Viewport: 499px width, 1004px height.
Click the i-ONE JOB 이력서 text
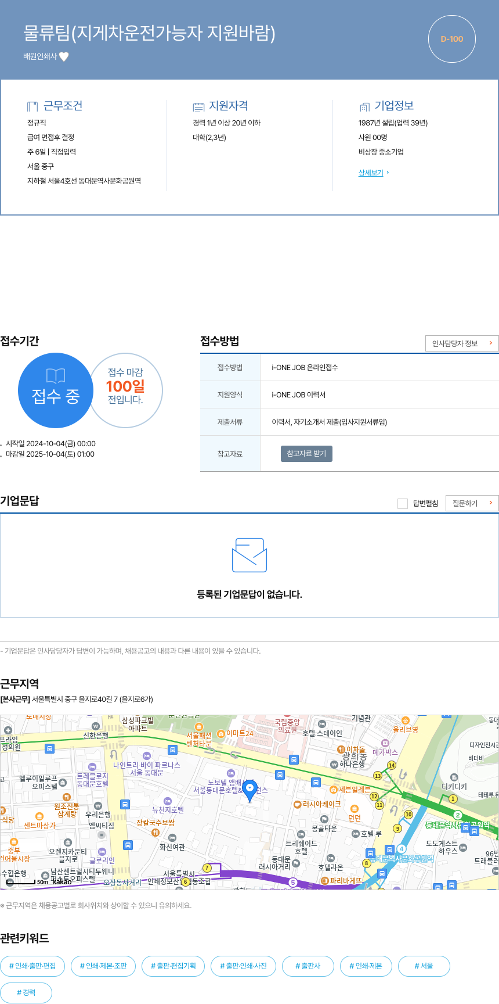click(x=299, y=395)
